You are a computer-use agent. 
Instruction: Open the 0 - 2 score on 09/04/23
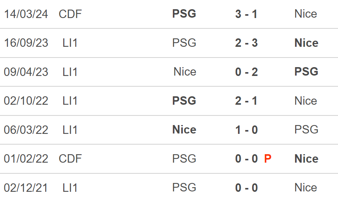(246, 72)
